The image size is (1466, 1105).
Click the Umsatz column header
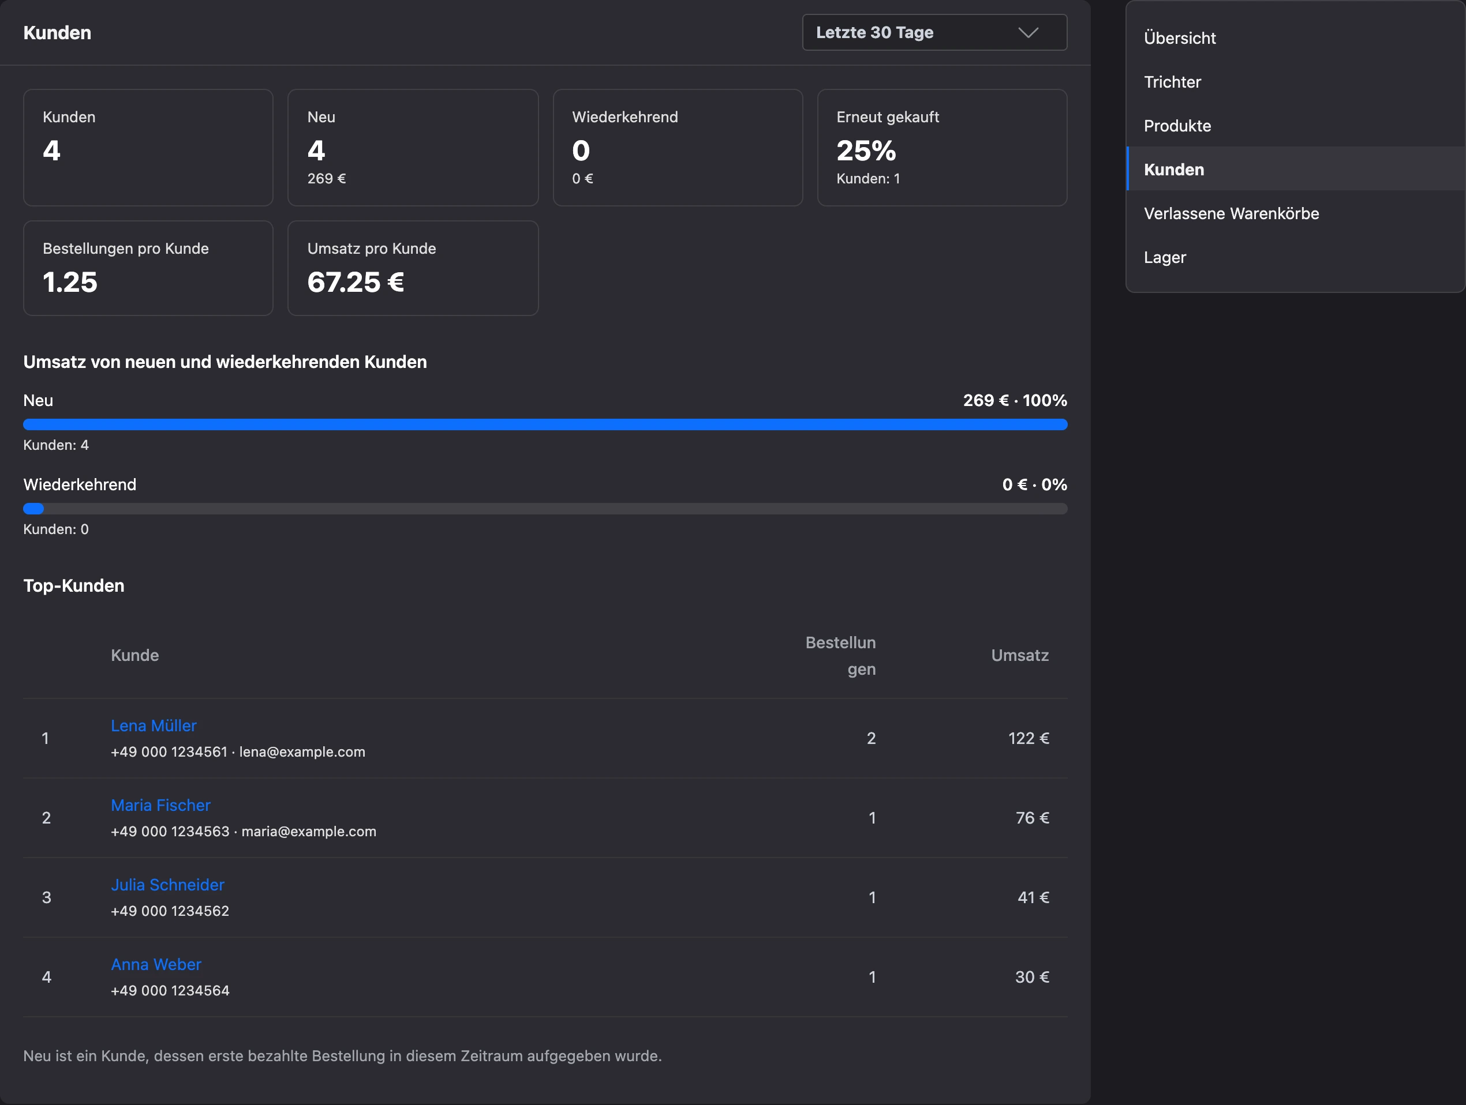[x=1019, y=656]
